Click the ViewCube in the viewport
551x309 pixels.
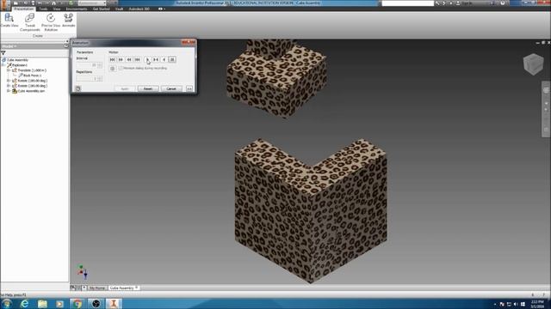click(534, 64)
